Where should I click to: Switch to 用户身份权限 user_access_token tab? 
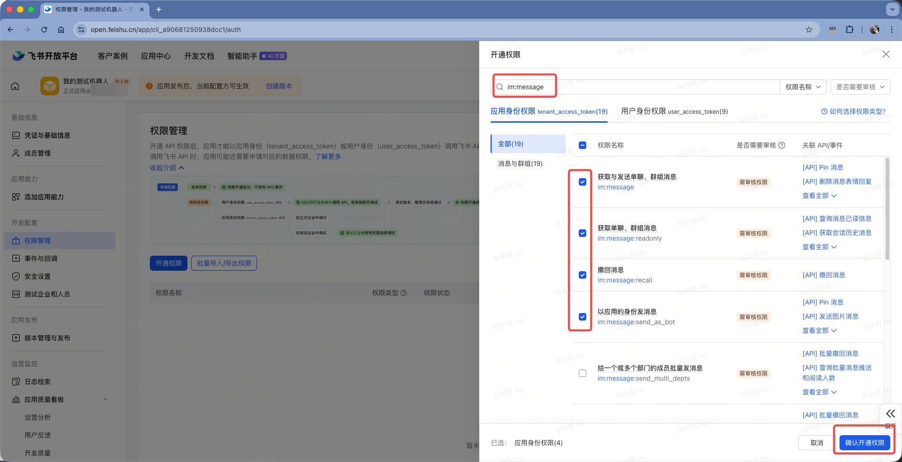point(674,111)
